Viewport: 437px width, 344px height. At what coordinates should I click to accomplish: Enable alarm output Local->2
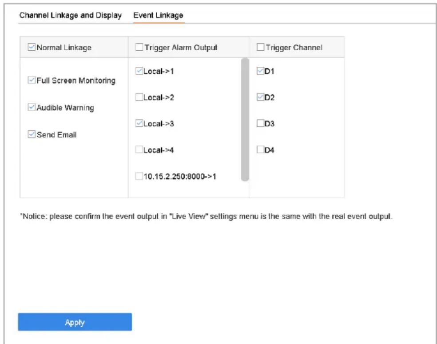click(139, 97)
